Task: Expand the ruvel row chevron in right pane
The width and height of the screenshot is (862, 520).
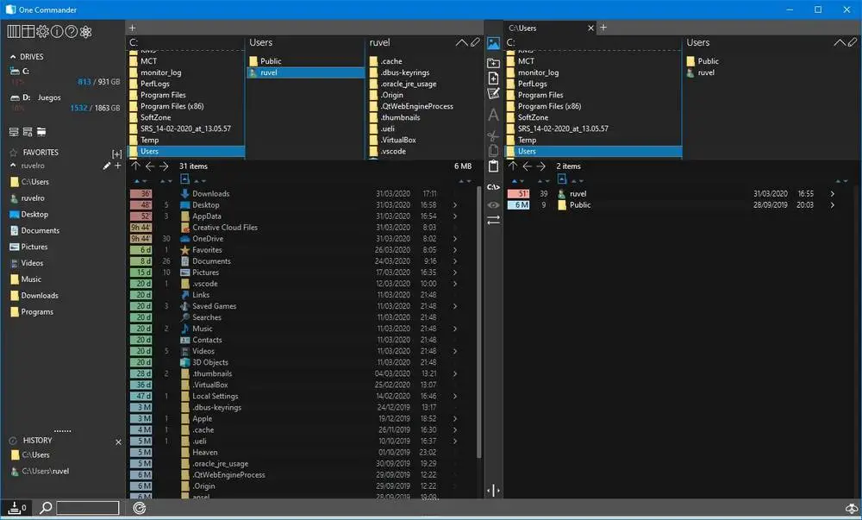Action: tap(833, 193)
